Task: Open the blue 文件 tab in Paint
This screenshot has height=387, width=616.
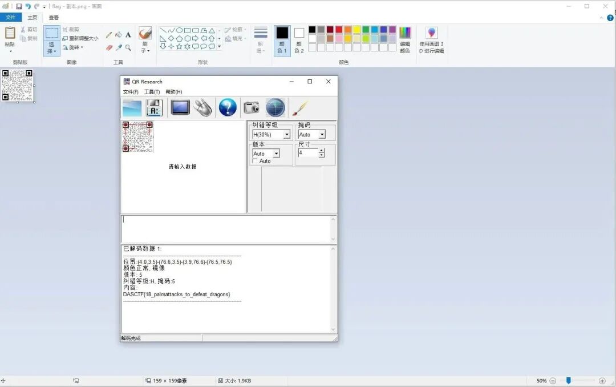Action: tap(11, 18)
